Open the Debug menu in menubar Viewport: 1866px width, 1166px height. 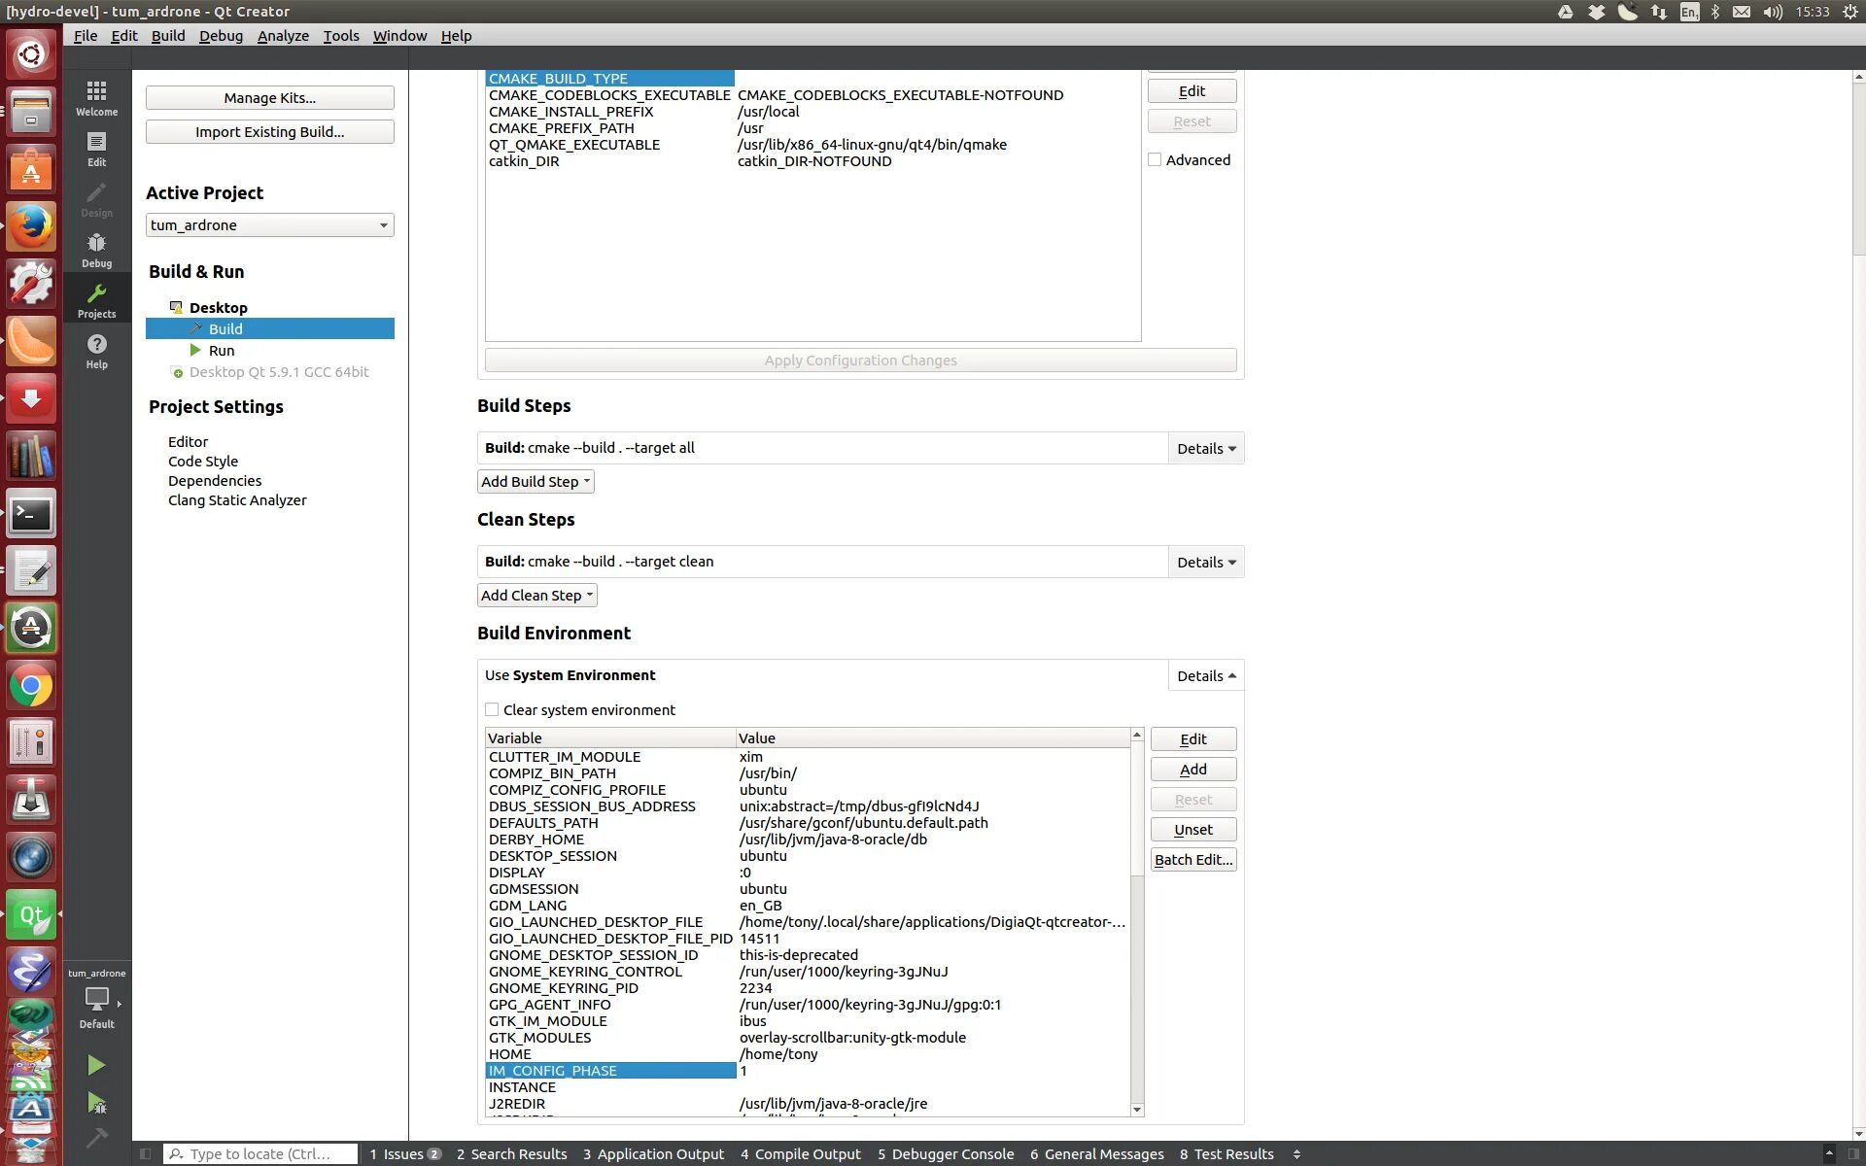point(221,35)
